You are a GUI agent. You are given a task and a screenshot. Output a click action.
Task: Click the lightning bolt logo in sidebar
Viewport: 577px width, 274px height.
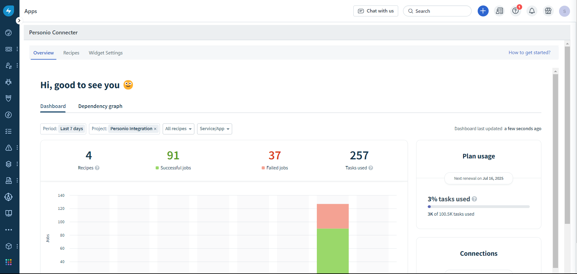tap(9, 11)
